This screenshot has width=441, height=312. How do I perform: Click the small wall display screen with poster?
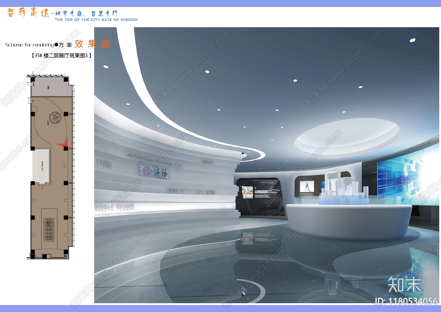(x=306, y=186)
